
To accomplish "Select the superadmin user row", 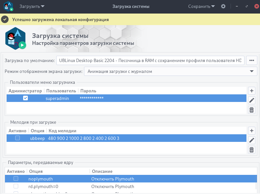I will tap(126, 98).
